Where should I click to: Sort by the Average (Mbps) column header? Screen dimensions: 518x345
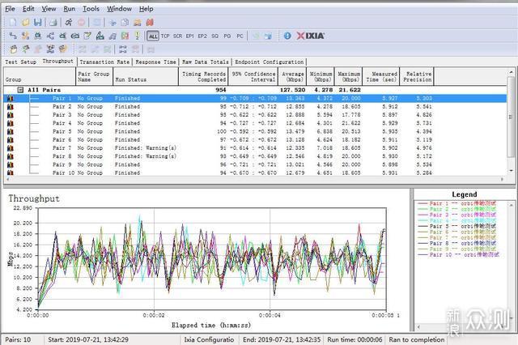tap(292, 77)
